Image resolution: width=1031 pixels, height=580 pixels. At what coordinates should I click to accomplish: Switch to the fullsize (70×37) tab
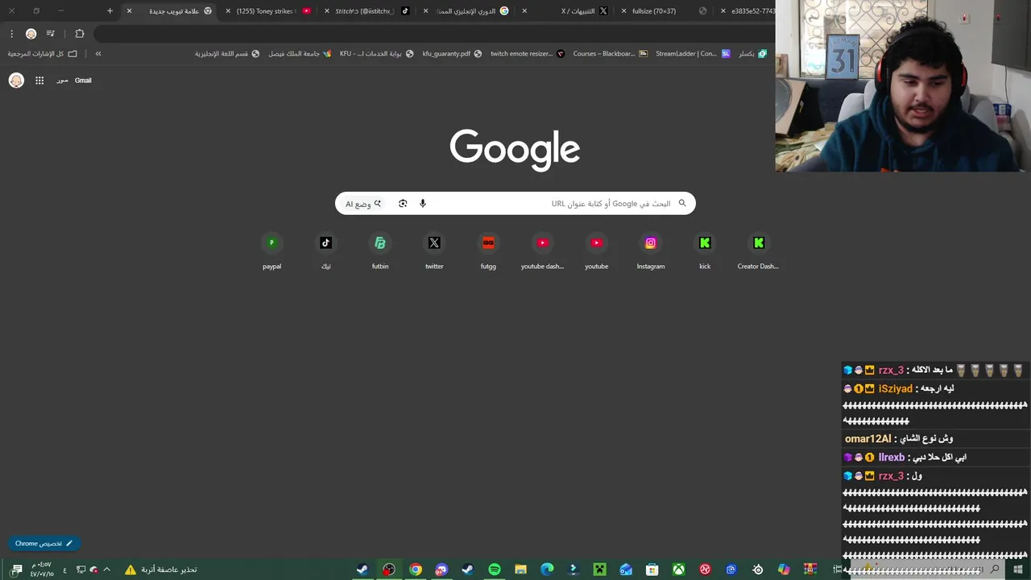[x=665, y=11]
